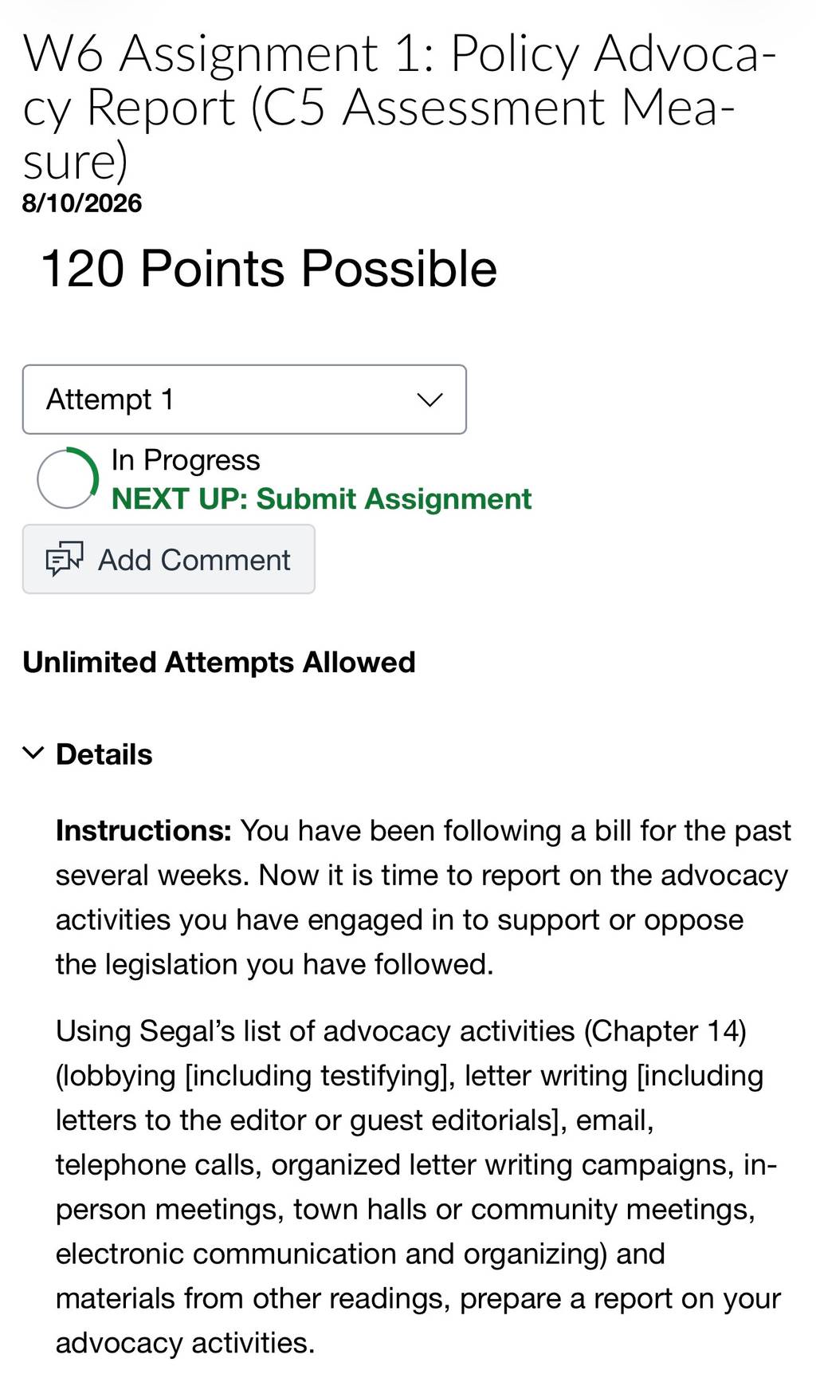Click the 8/10/2026 due date
The image size is (816, 1386).
tap(82, 203)
